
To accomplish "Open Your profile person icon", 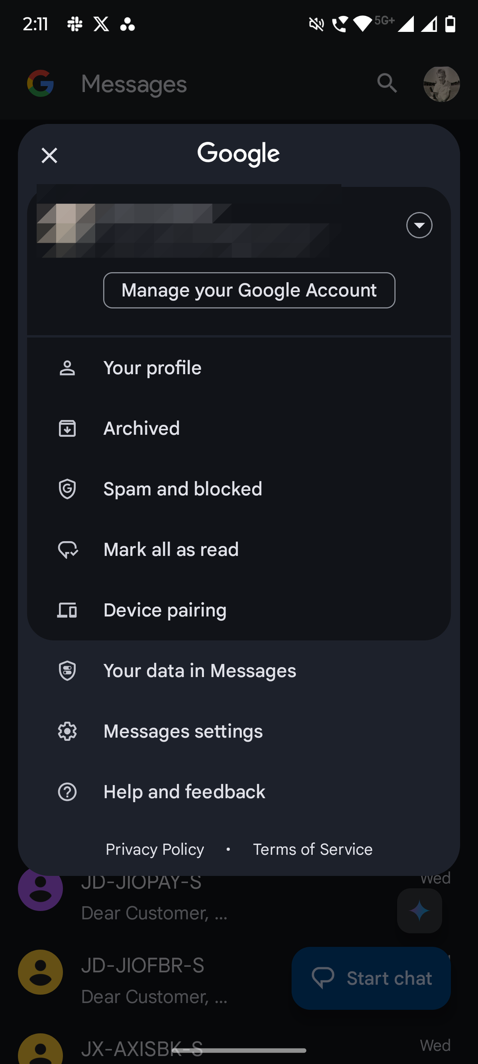I will [x=67, y=368].
